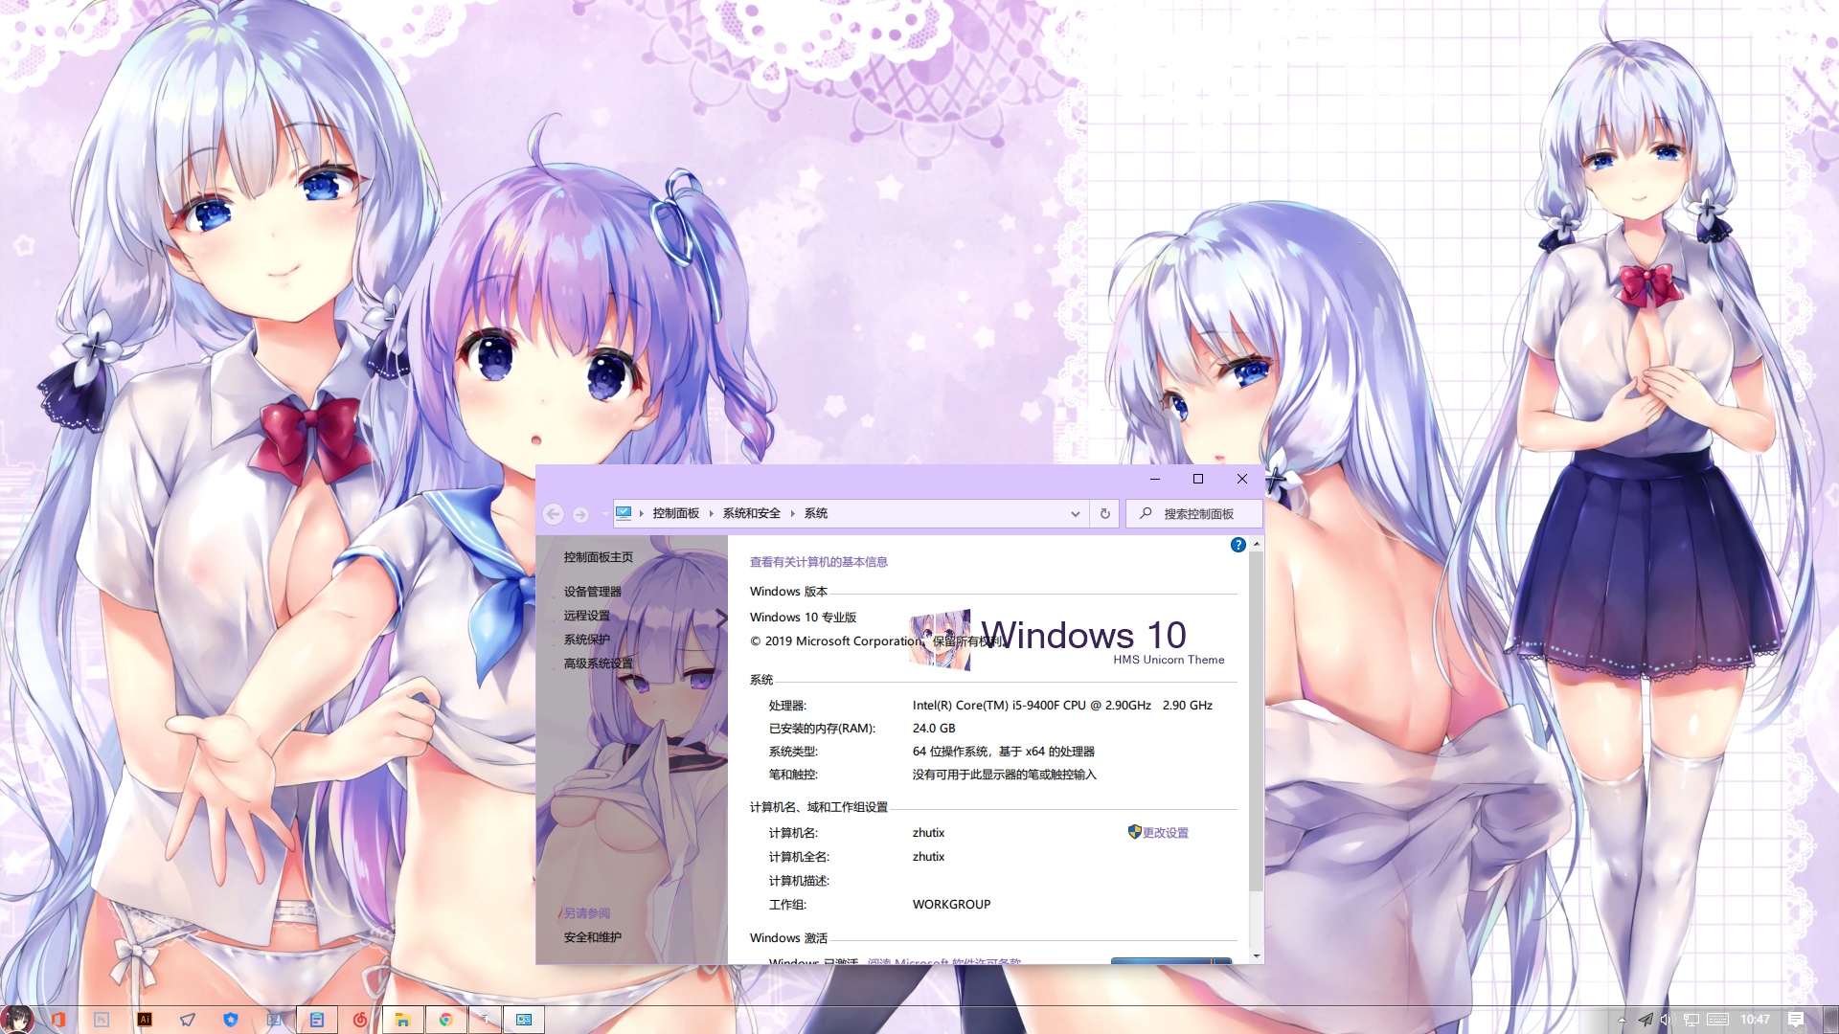Screen dimensions: 1839x1034
Task: Select the 系统和安全 breadcrumb item
Action: click(x=751, y=513)
